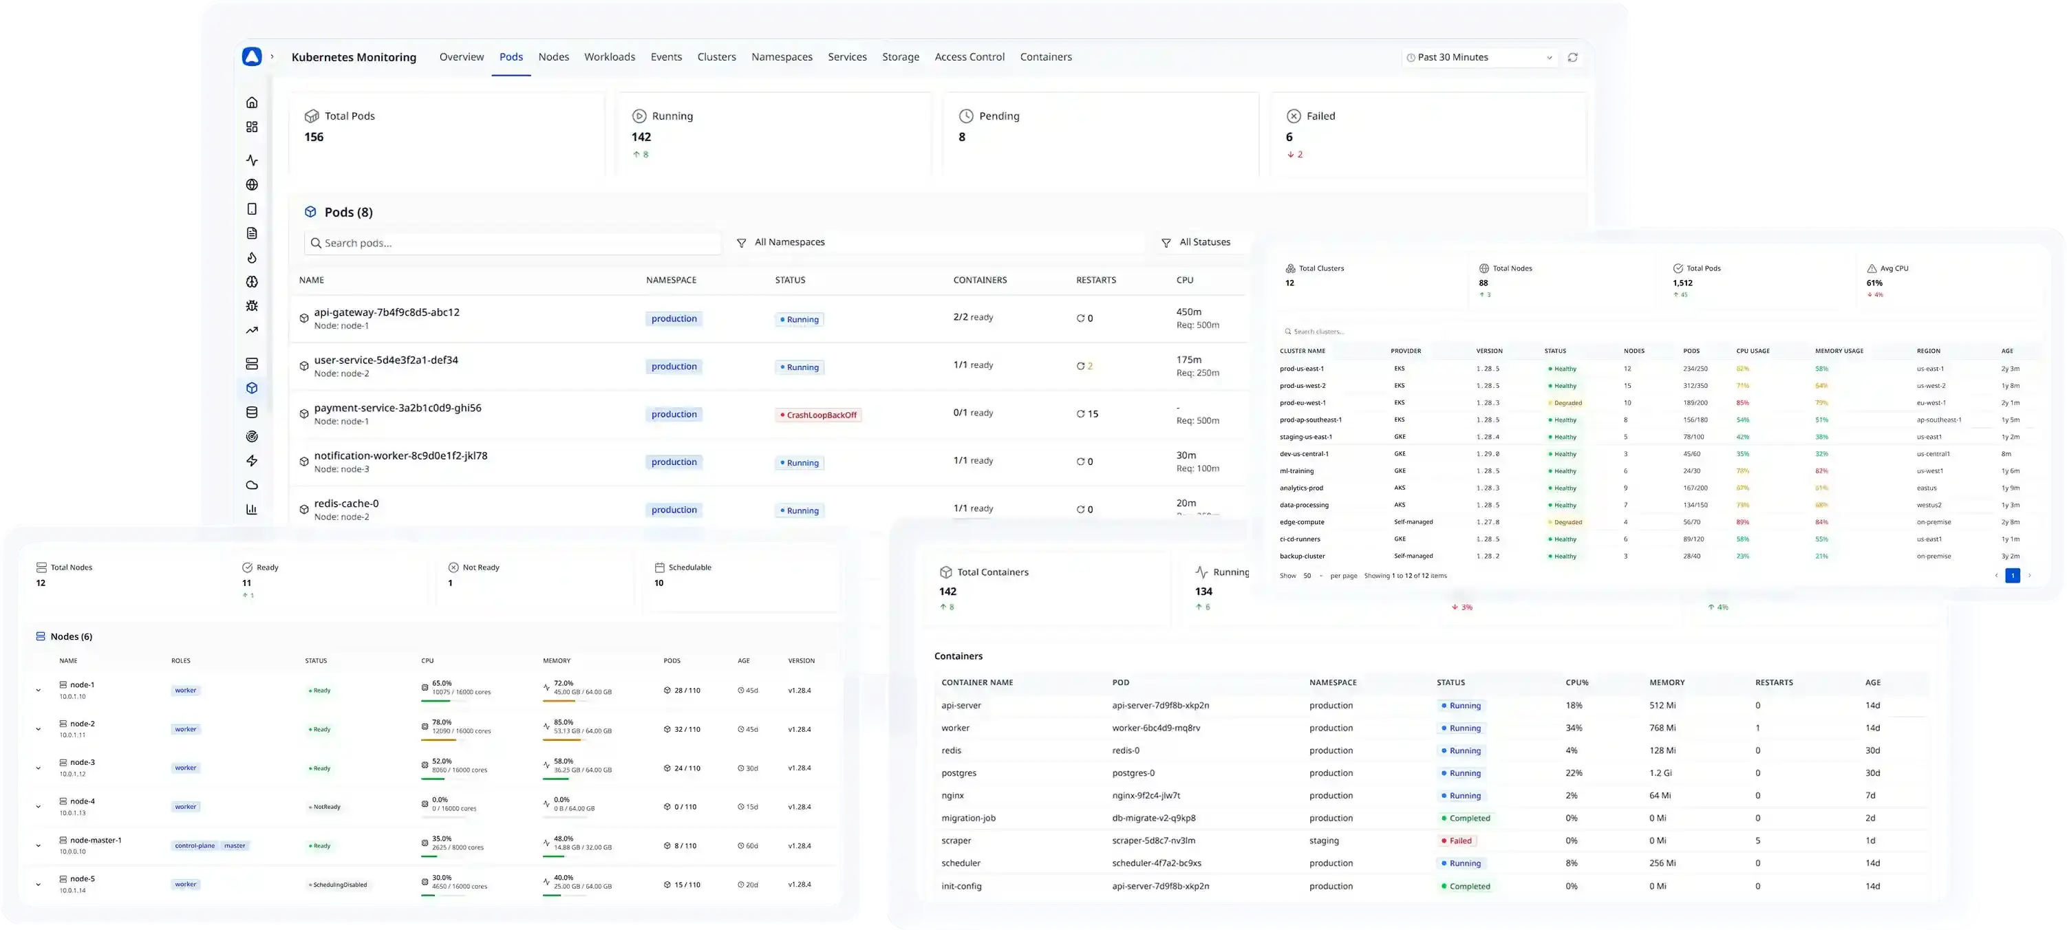The width and height of the screenshot is (2067, 930).
Task: Open the dashboards grid icon in sidebar
Action: (x=251, y=127)
